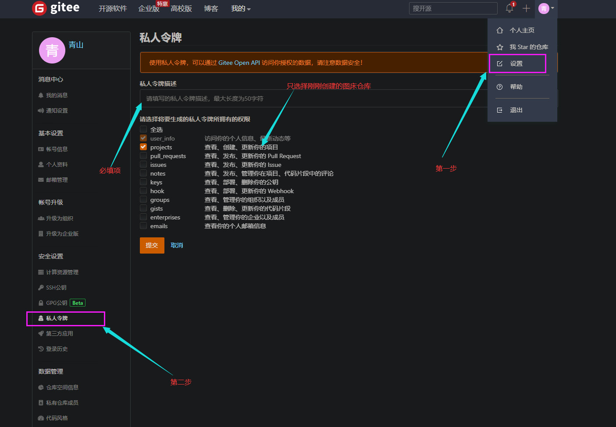Open SSH公钥 settings via key icon
Viewport: 616px width, 427px height.
click(x=56, y=287)
